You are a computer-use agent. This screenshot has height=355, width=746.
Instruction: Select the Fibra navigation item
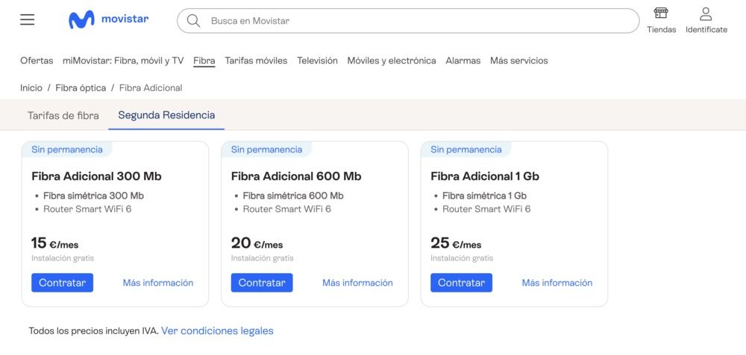[204, 61]
